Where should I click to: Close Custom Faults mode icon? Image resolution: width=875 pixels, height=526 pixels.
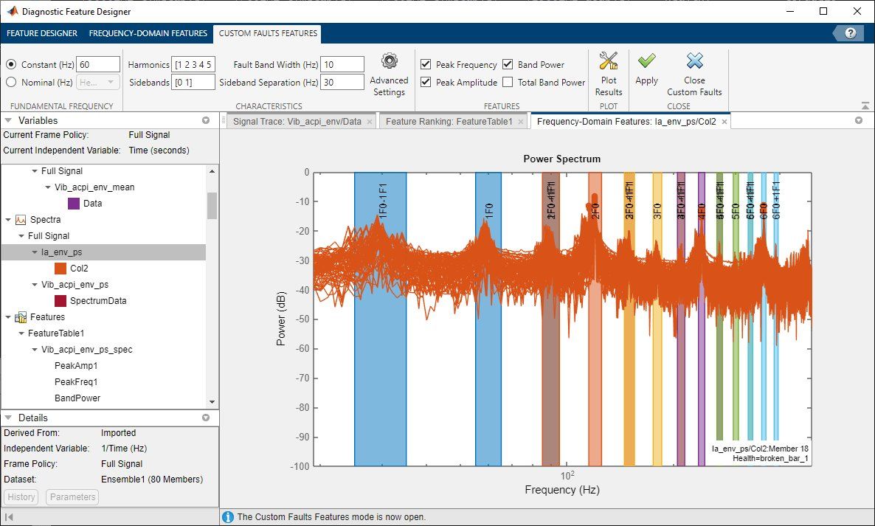point(694,62)
